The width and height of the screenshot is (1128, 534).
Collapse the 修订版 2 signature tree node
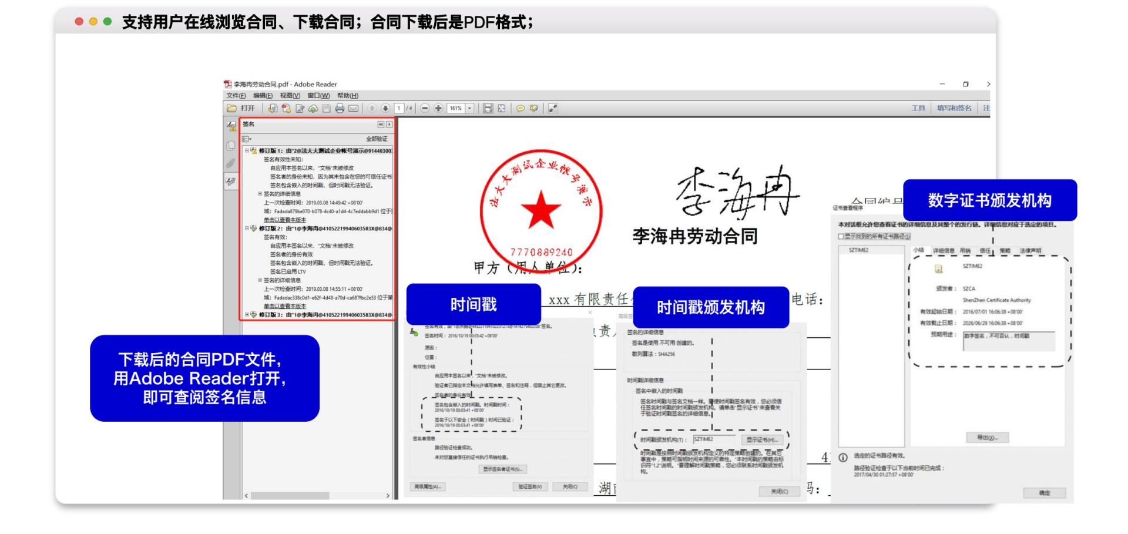tap(247, 229)
